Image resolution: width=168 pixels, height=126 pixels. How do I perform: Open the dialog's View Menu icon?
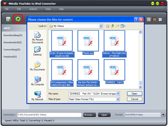click(x=123, y=26)
